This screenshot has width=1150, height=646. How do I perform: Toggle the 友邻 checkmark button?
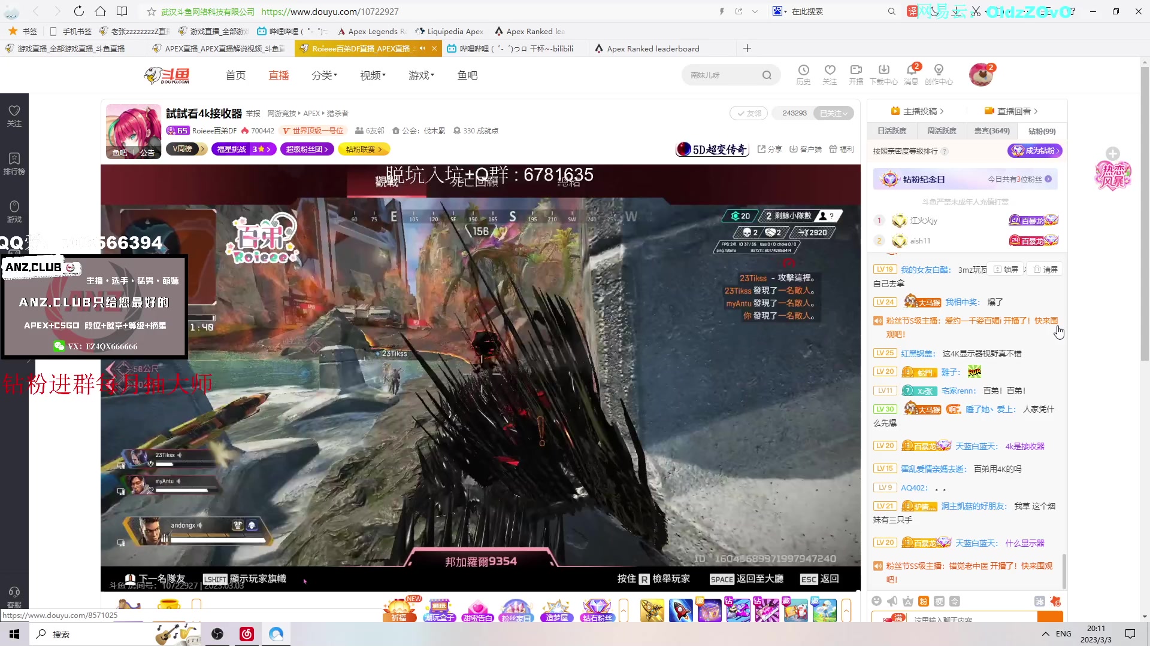pos(749,113)
